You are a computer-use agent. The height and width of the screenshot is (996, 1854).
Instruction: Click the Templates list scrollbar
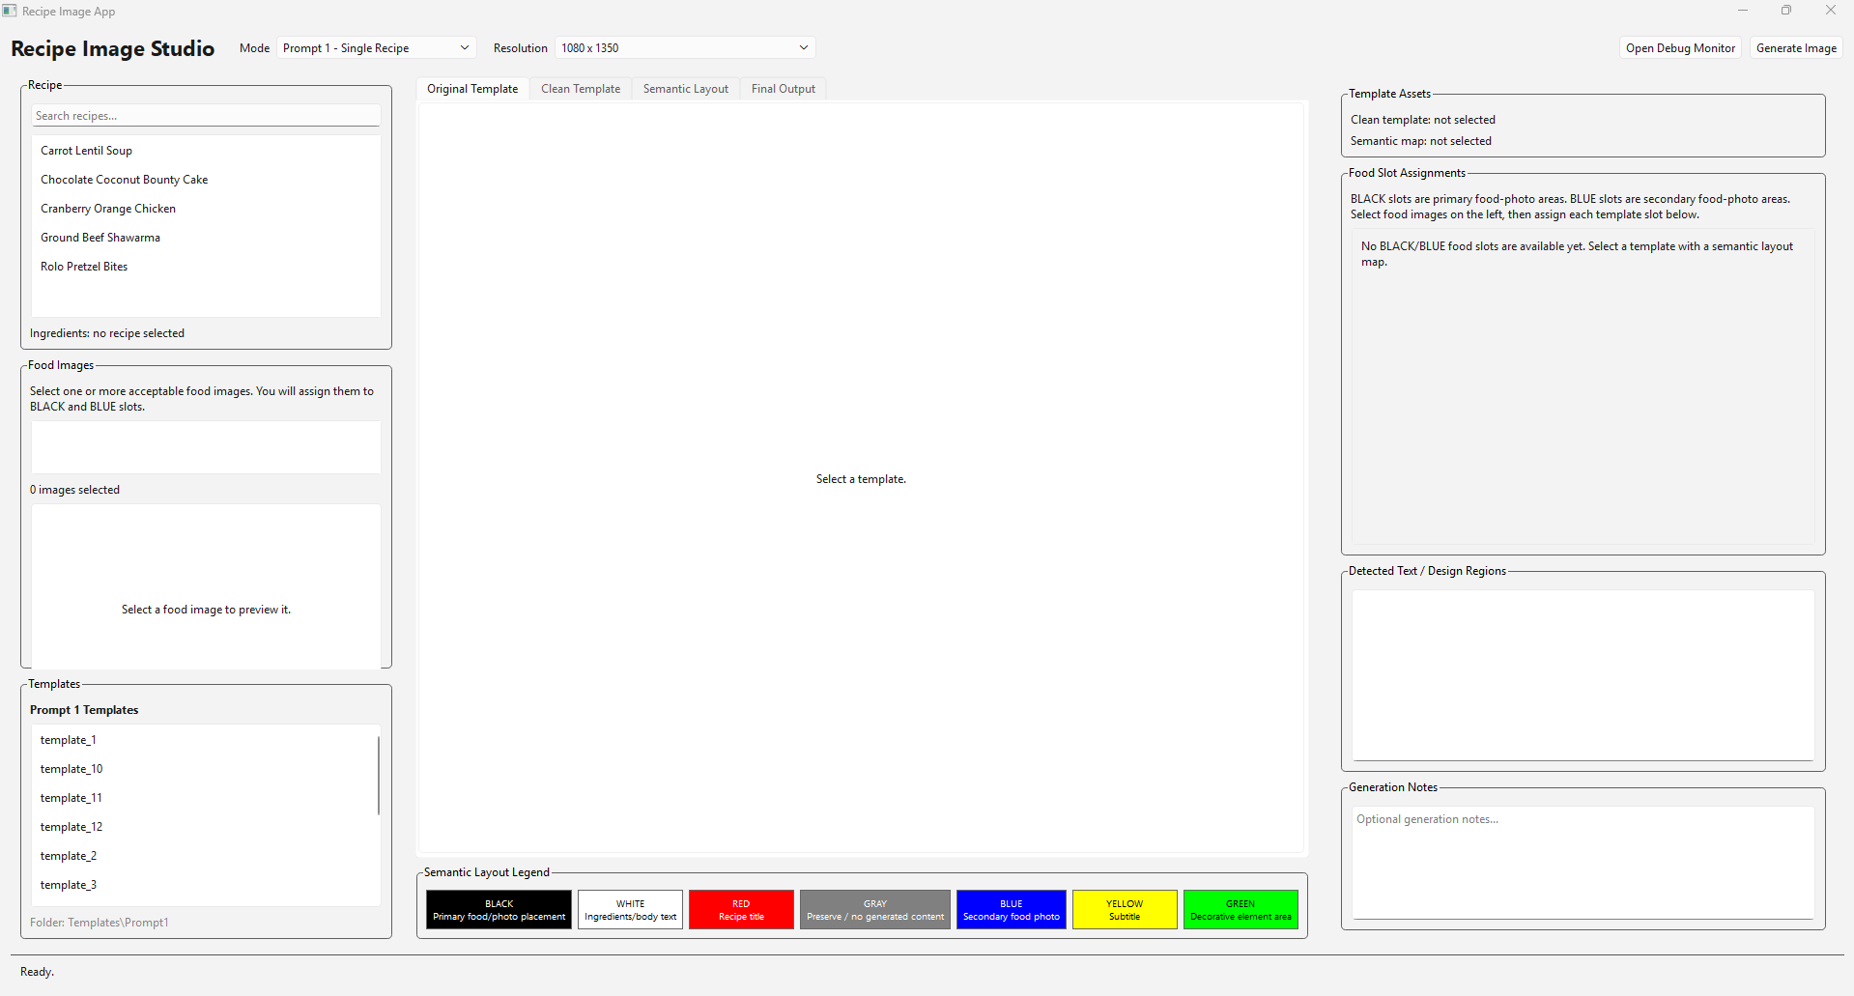378,775
